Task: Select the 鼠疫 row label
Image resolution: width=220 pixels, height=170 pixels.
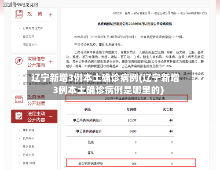Action: click(91, 142)
